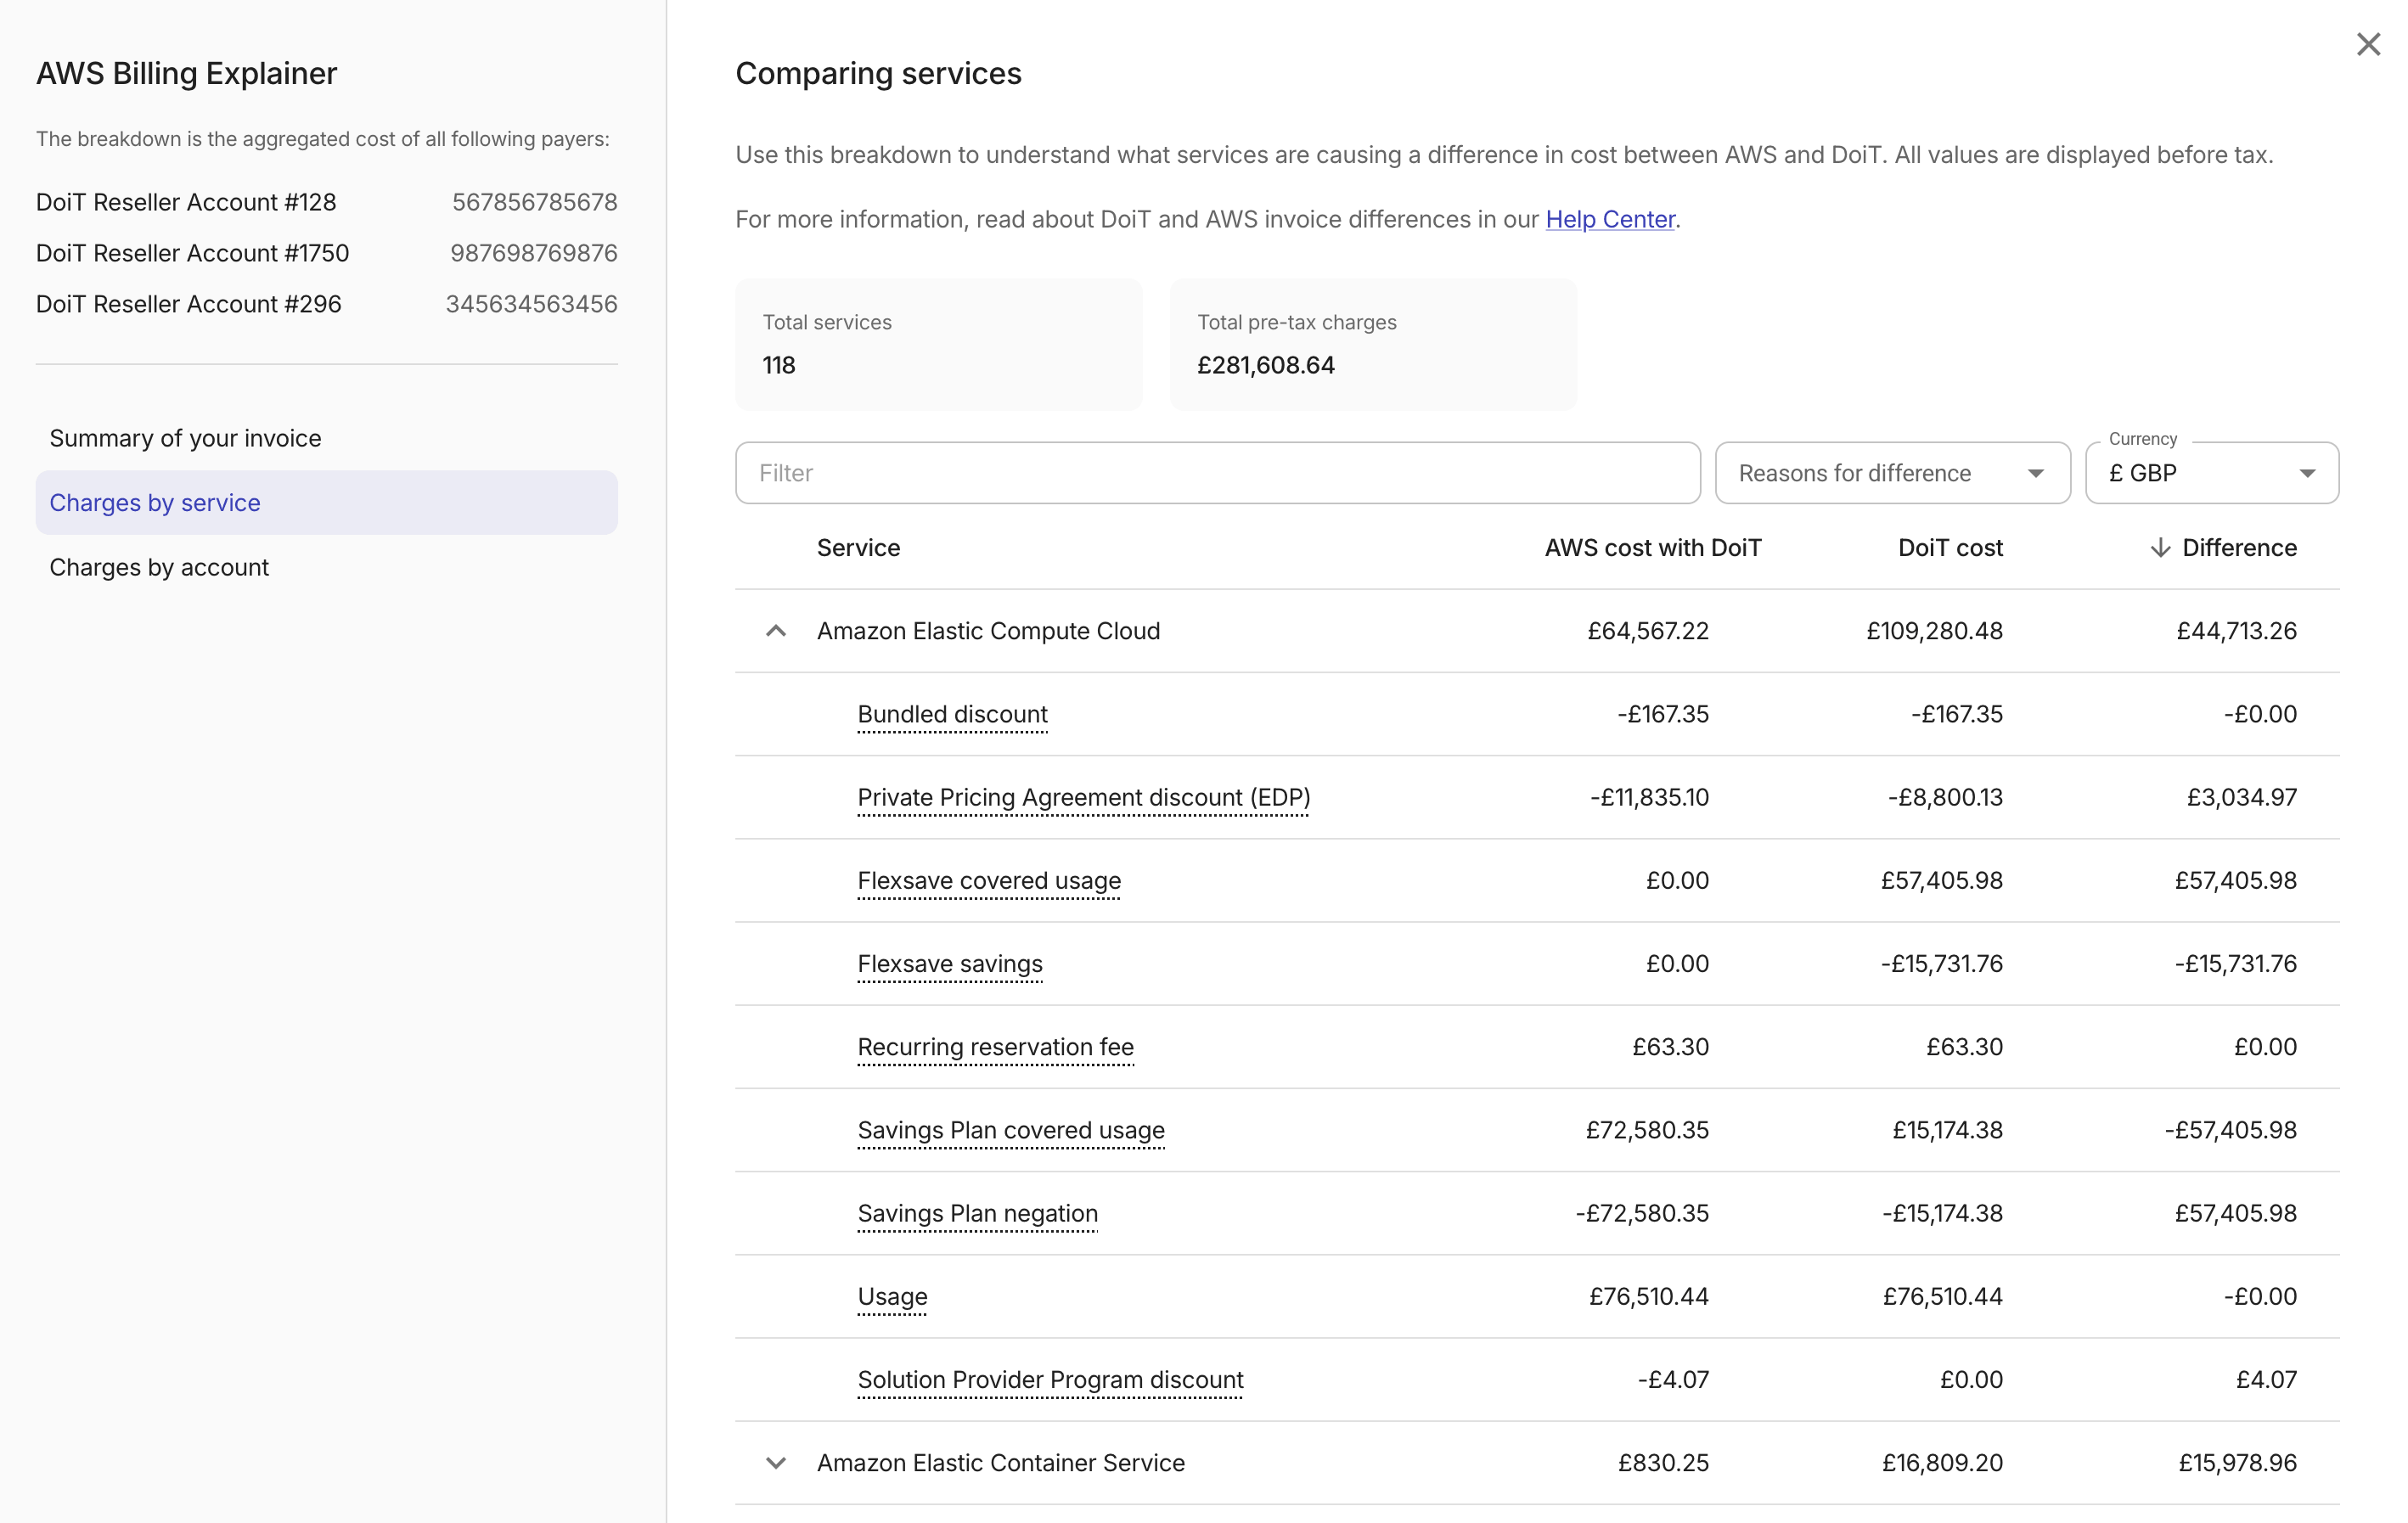
Task: Click Private Pricing Agreement discount (EDP)
Action: [1084, 797]
